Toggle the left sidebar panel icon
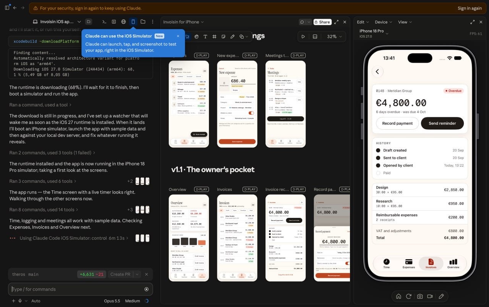The height and width of the screenshot is (307, 489). [x=7, y=8]
